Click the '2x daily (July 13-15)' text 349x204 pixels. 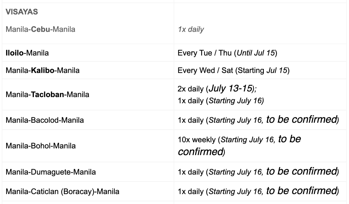point(217,89)
